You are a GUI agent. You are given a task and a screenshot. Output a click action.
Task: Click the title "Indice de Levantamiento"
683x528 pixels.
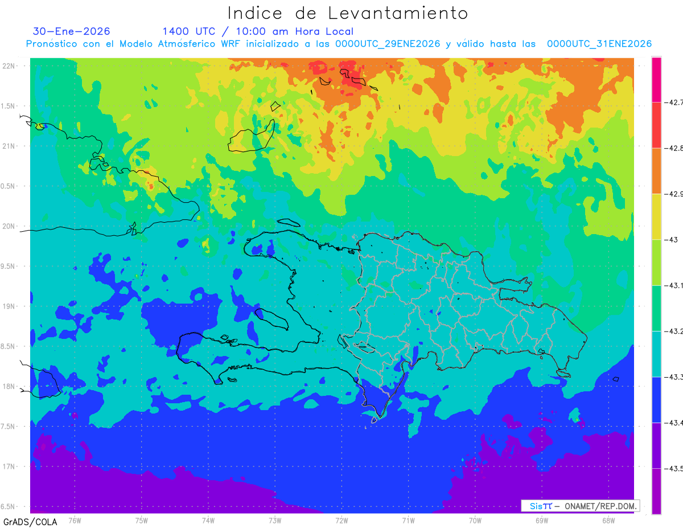coord(347,13)
